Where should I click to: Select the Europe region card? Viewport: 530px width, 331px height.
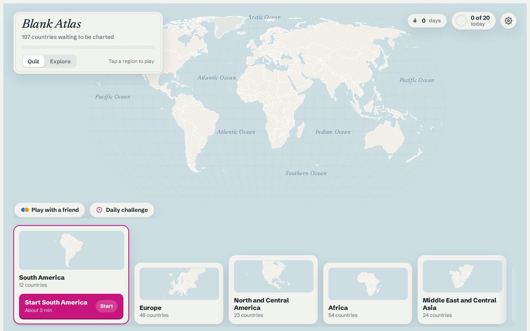(179, 293)
